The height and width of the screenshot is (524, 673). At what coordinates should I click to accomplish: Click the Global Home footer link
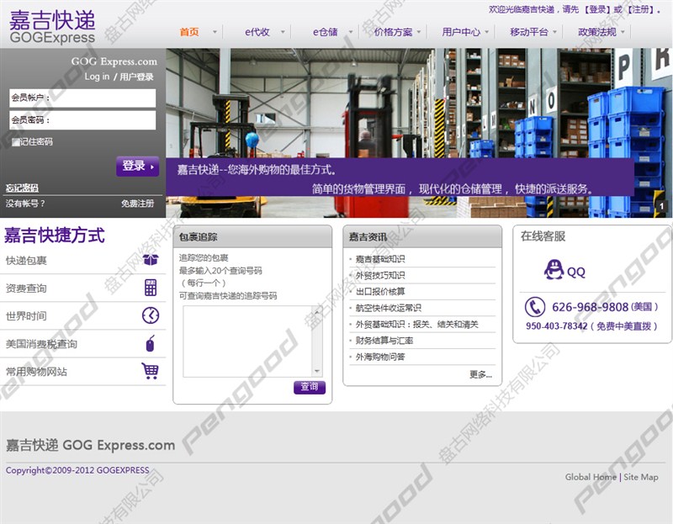pyautogui.click(x=591, y=477)
